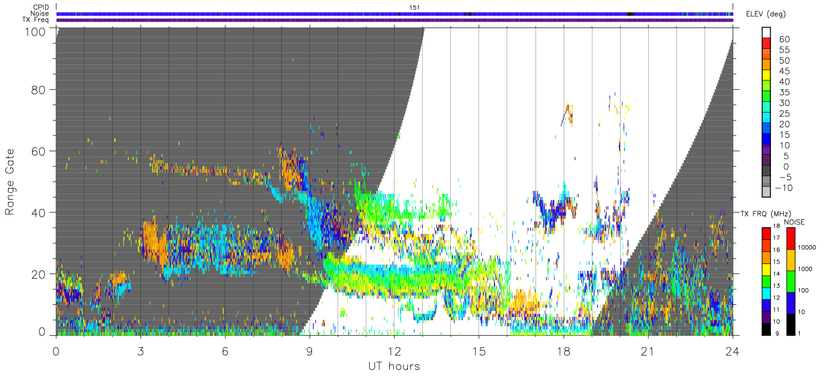Click NOISE legend label 1
The image size is (824, 380).
point(799,334)
